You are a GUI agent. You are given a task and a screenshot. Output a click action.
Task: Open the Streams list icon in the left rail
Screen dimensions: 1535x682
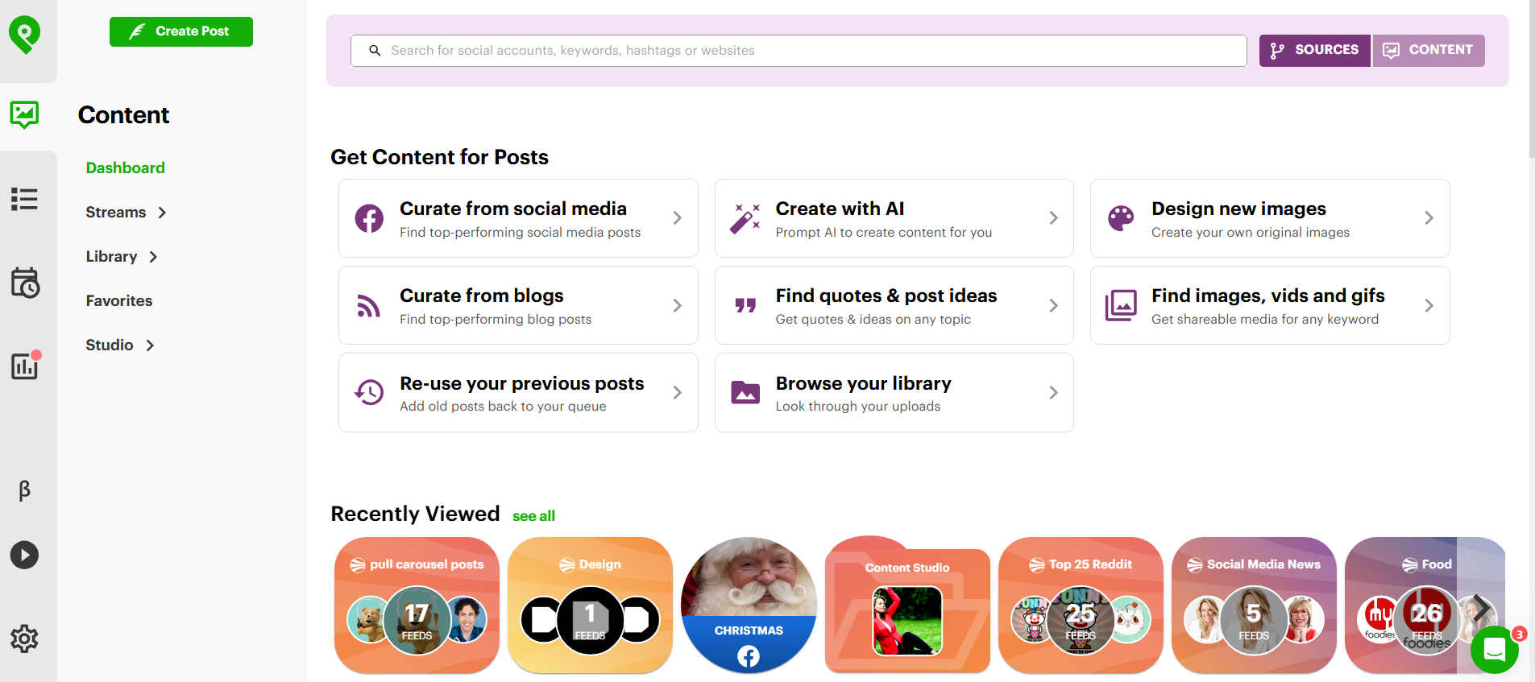pos(24,199)
